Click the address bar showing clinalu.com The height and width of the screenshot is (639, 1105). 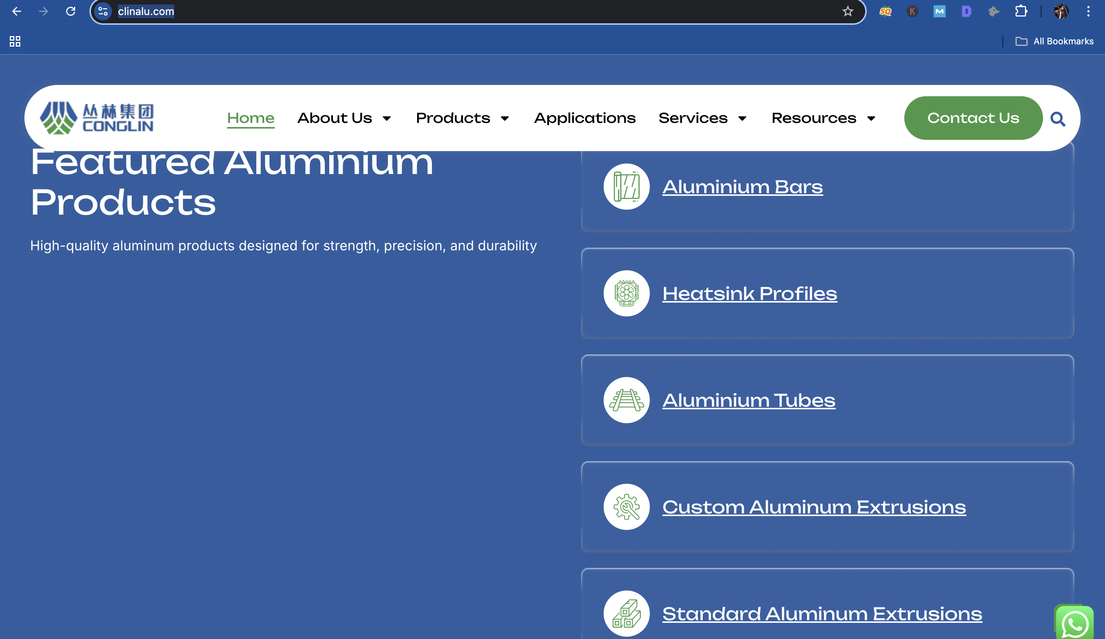pyautogui.click(x=147, y=11)
